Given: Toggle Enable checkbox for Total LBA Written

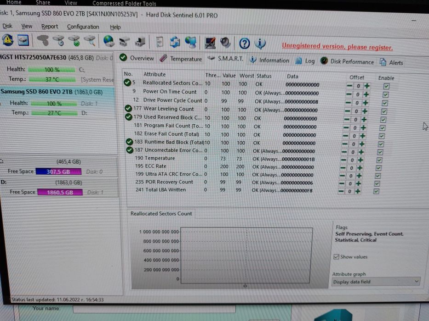Looking at the screenshot, I should pos(376,191).
